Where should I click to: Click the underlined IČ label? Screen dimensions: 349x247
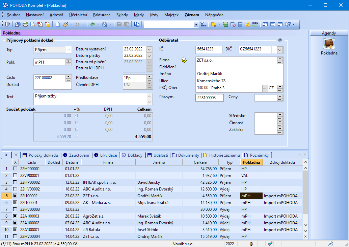coord(161,49)
